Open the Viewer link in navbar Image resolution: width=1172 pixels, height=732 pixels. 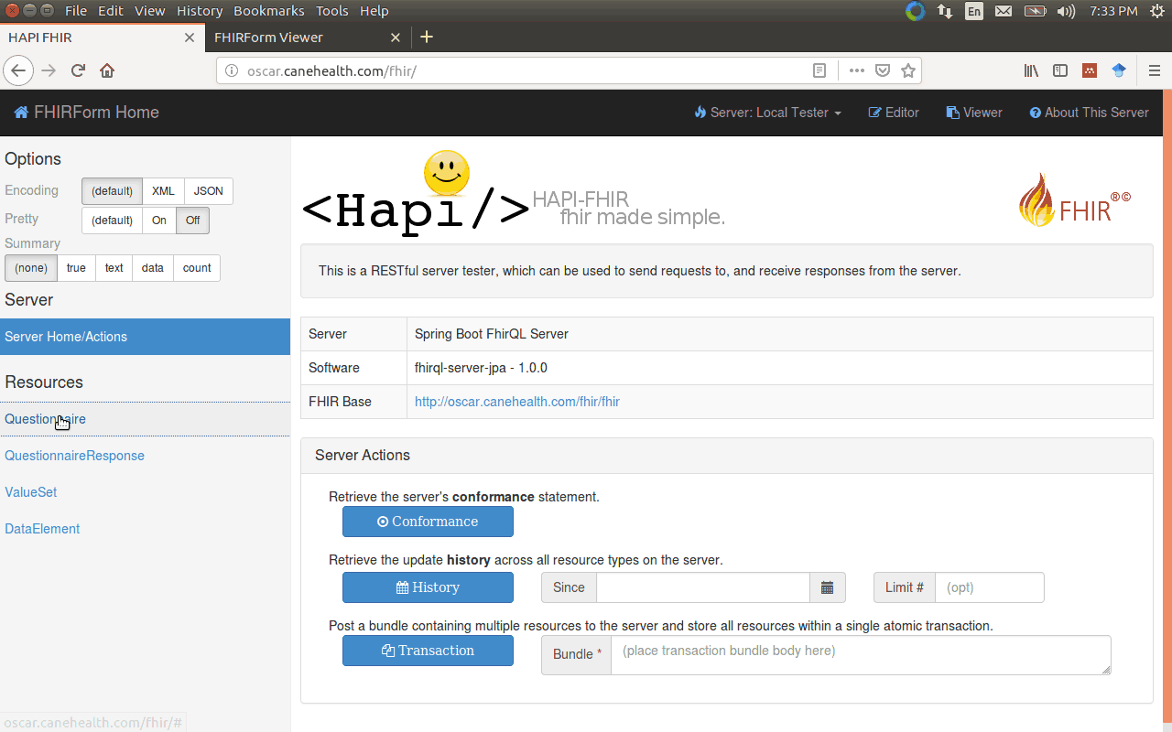(x=974, y=113)
